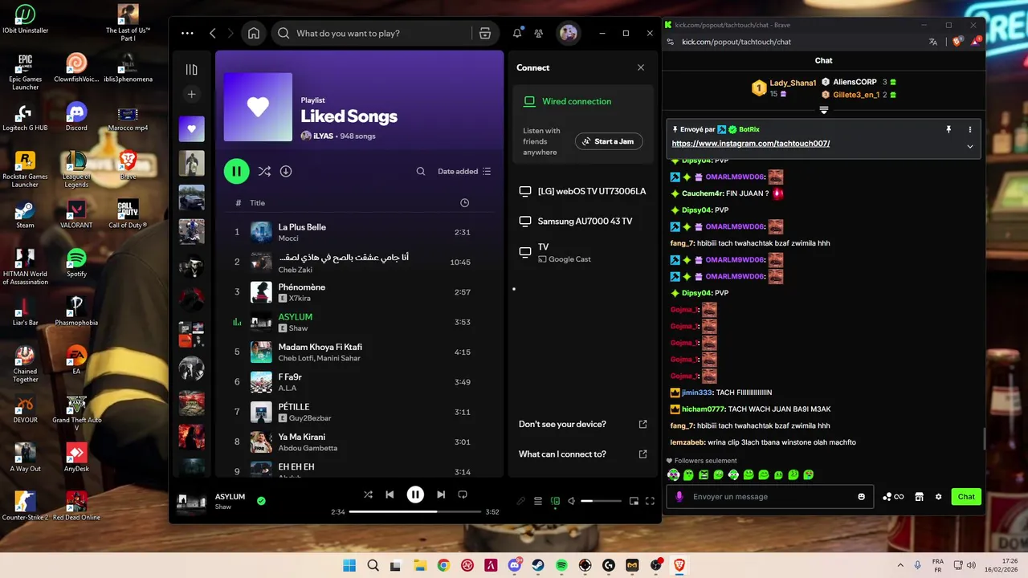Screen dimensions: 1028x578
Task: Open Liked Songs heart in sidebar
Action: pyautogui.click(x=191, y=128)
